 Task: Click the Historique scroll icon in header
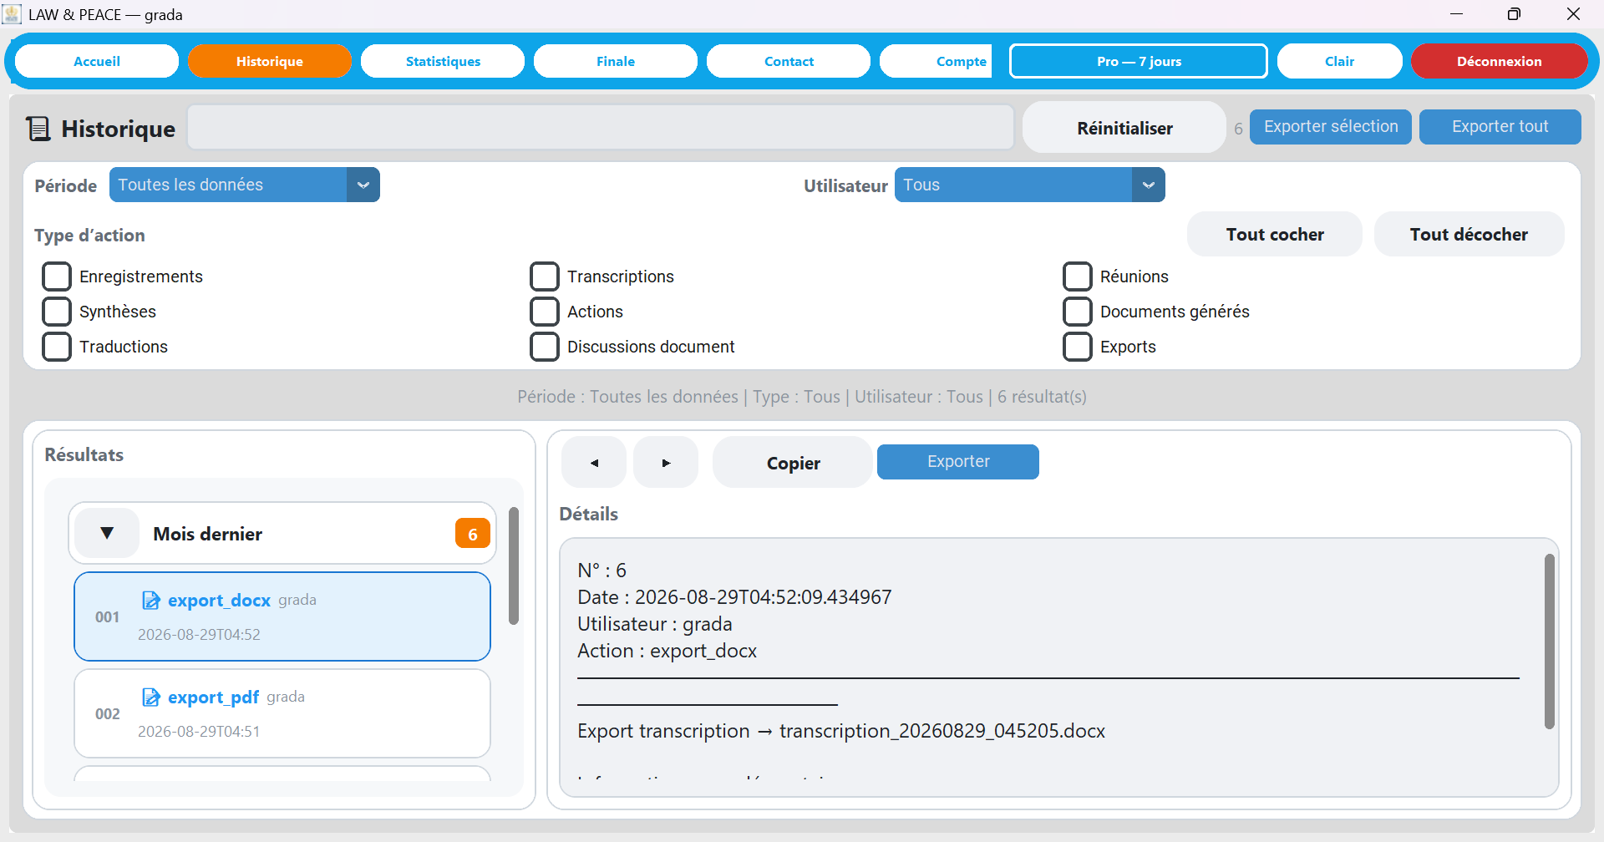38,129
